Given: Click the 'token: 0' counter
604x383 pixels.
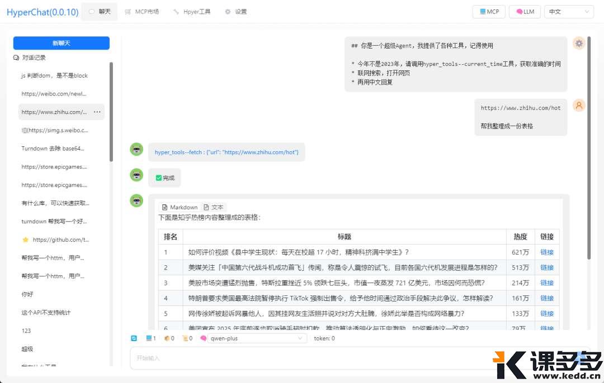Looking at the screenshot, I should coord(324,338).
